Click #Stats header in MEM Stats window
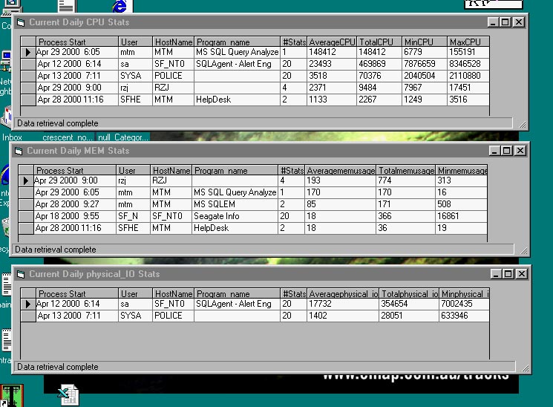This screenshot has height=407, width=553. pos(291,170)
